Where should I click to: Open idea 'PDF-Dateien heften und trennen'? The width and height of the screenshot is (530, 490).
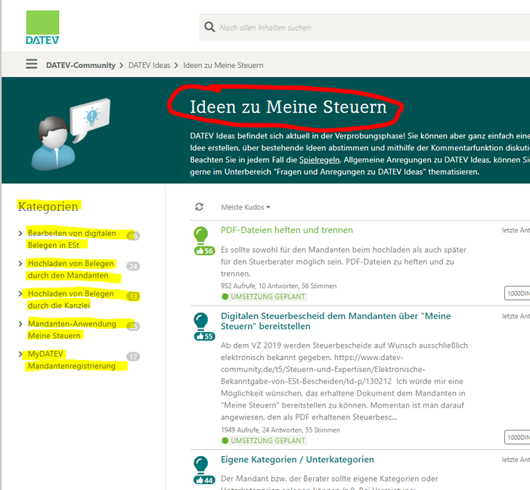click(287, 230)
